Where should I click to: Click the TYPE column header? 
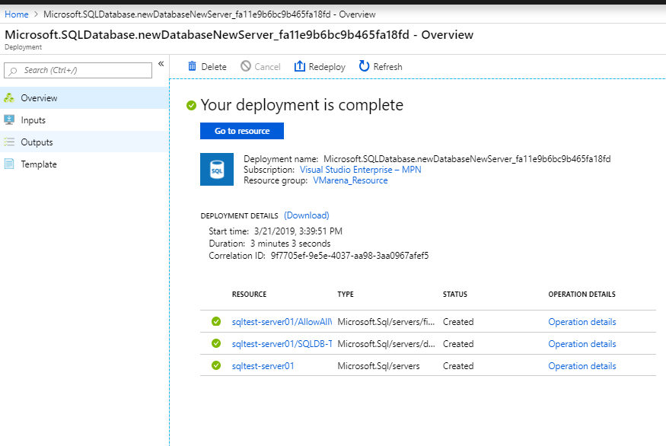346,295
